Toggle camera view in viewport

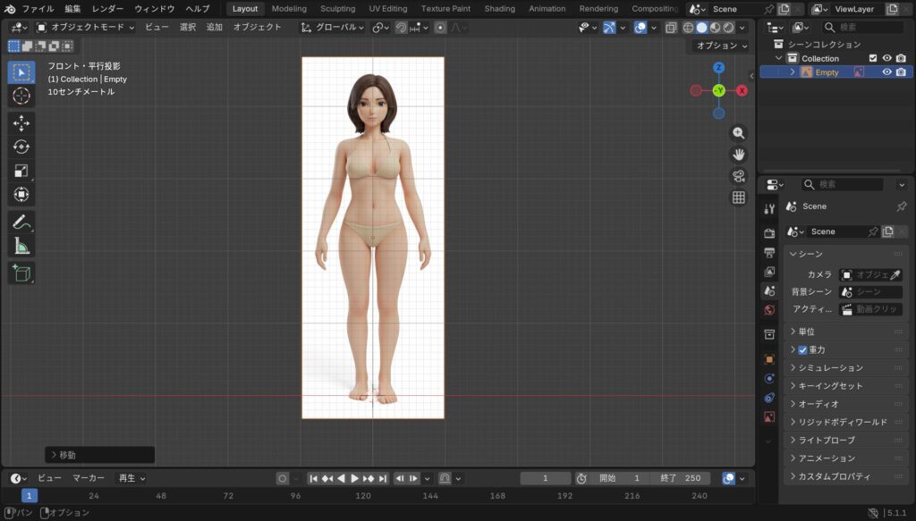pyautogui.click(x=739, y=176)
